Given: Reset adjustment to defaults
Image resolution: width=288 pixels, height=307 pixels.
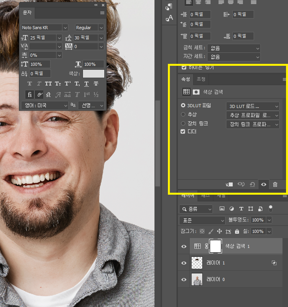Looking at the screenshot, I should click(x=252, y=184).
